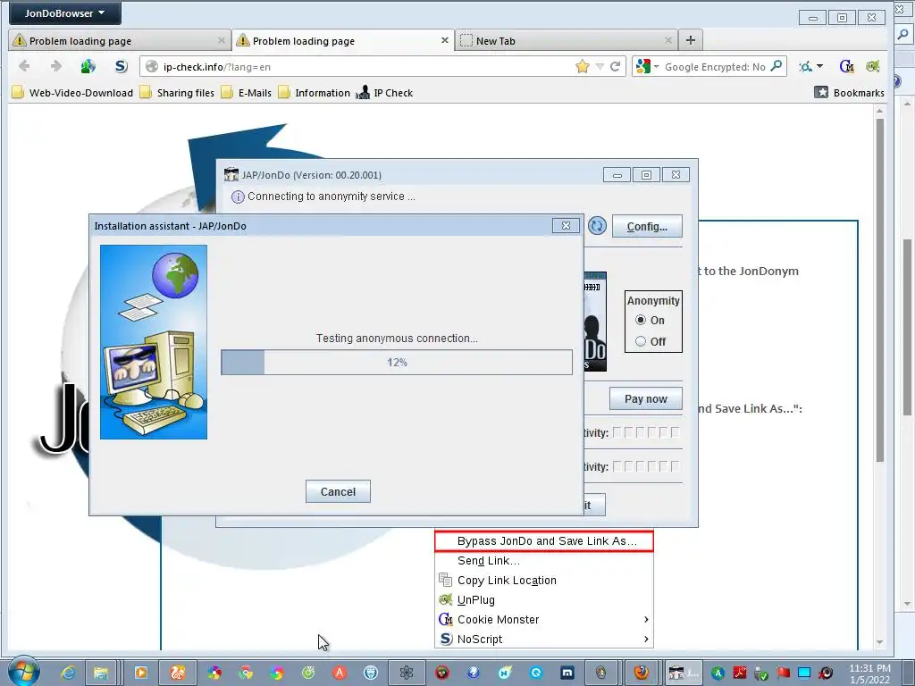Click the red A icon in the taskbar
The image size is (915, 686).
point(340,673)
